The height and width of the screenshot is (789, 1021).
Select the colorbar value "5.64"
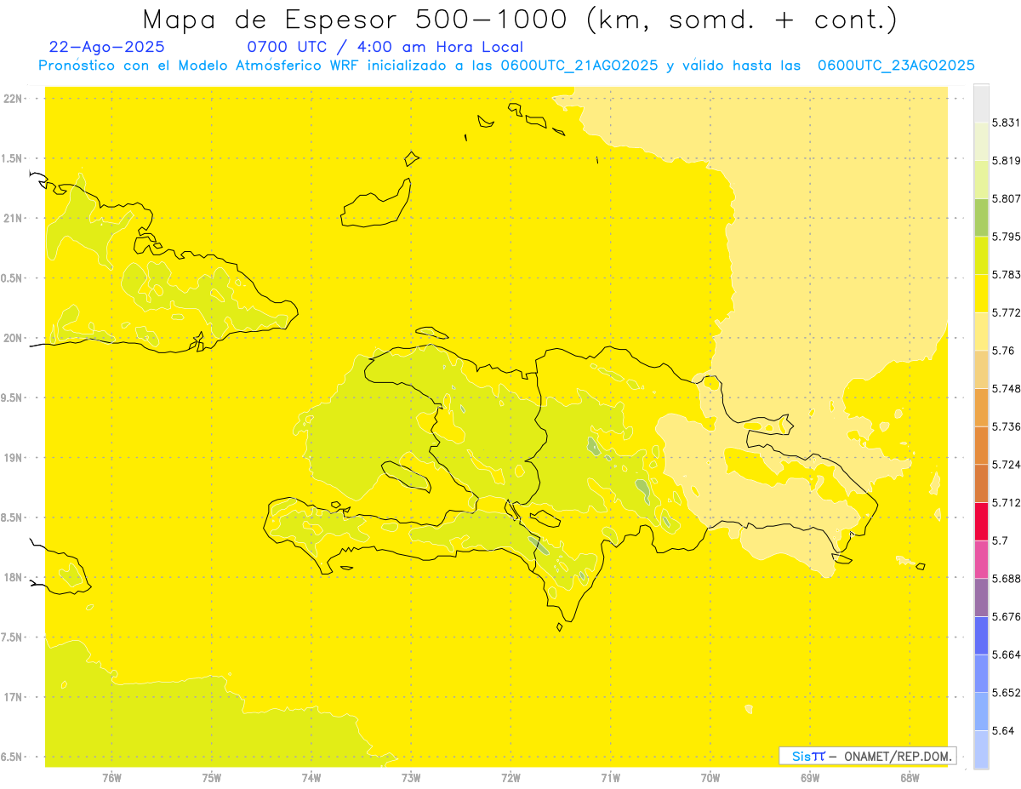click(1003, 730)
